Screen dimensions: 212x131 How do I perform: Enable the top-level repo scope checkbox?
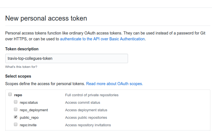tap(10, 95)
